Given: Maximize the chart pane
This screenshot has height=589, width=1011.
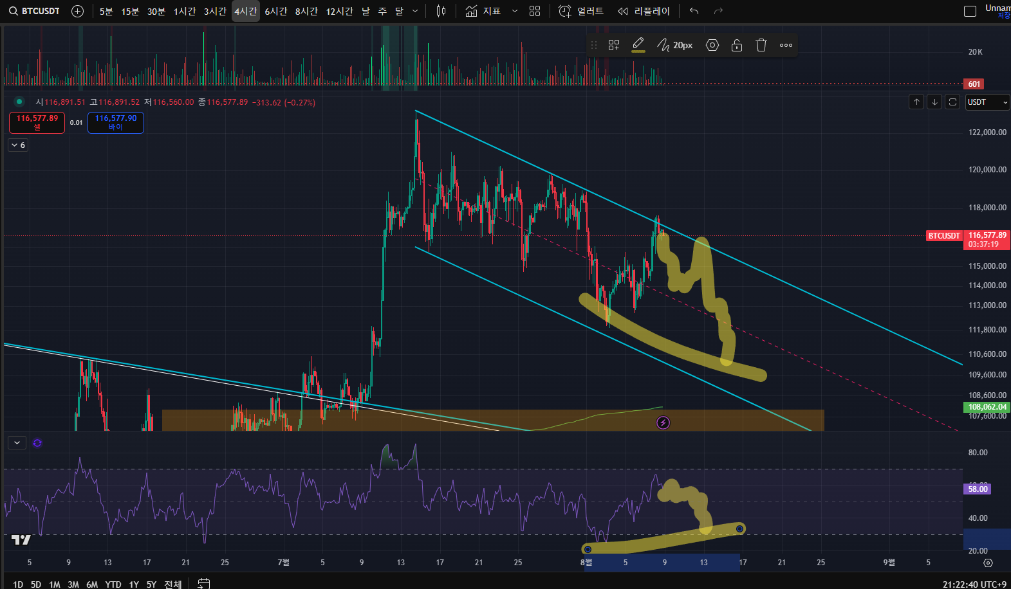Looking at the screenshot, I should click(x=952, y=102).
